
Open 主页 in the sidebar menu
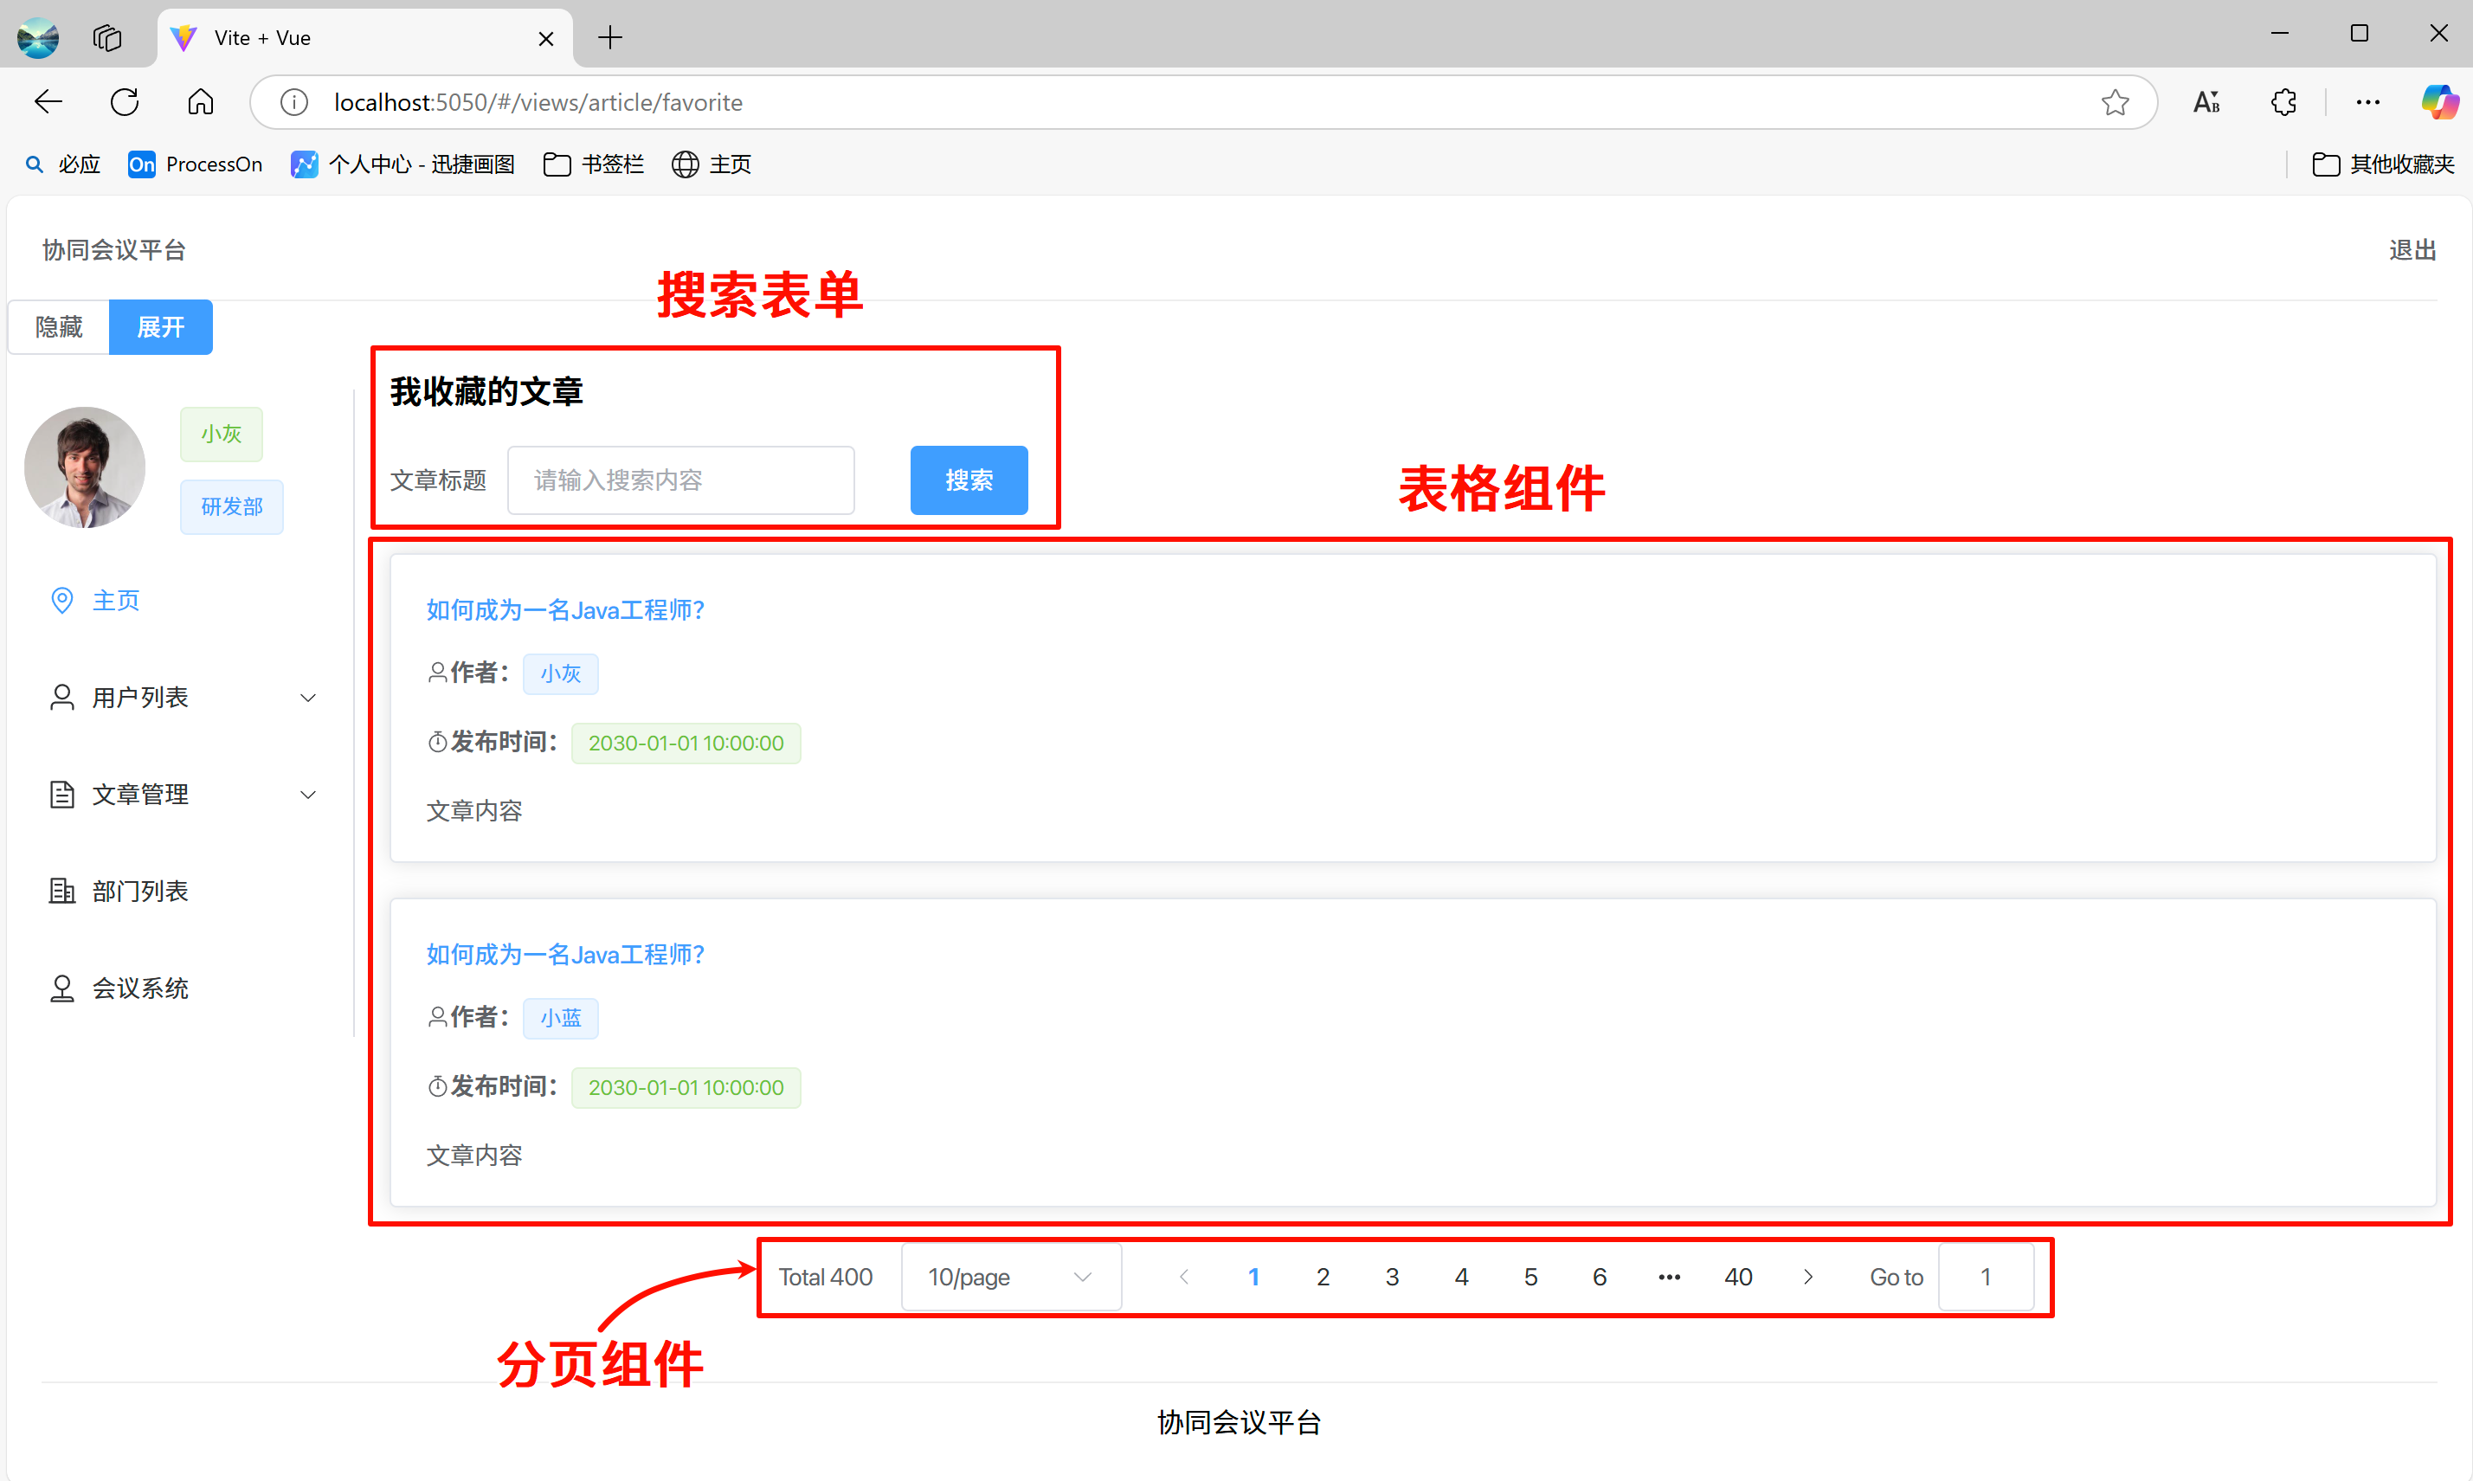click(x=116, y=601)
